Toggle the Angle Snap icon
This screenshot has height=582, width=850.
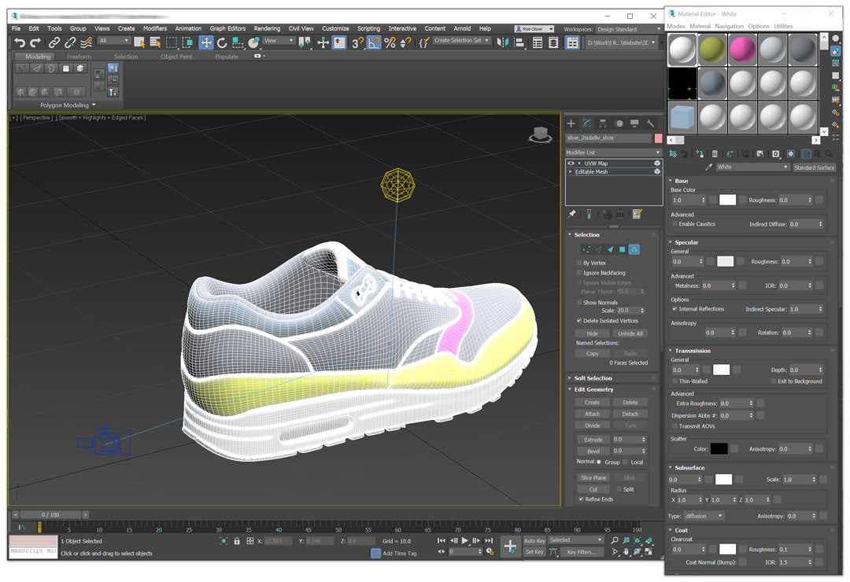pos(374,42)
